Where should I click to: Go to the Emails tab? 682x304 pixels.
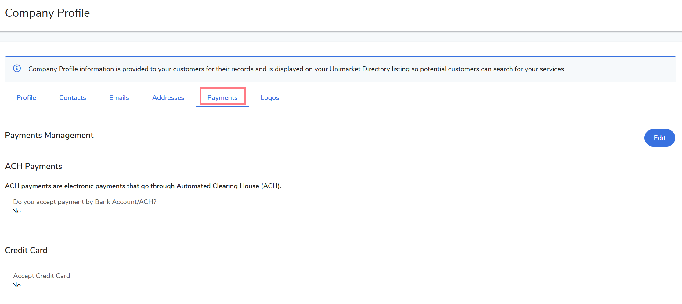[x=119, y=98]
